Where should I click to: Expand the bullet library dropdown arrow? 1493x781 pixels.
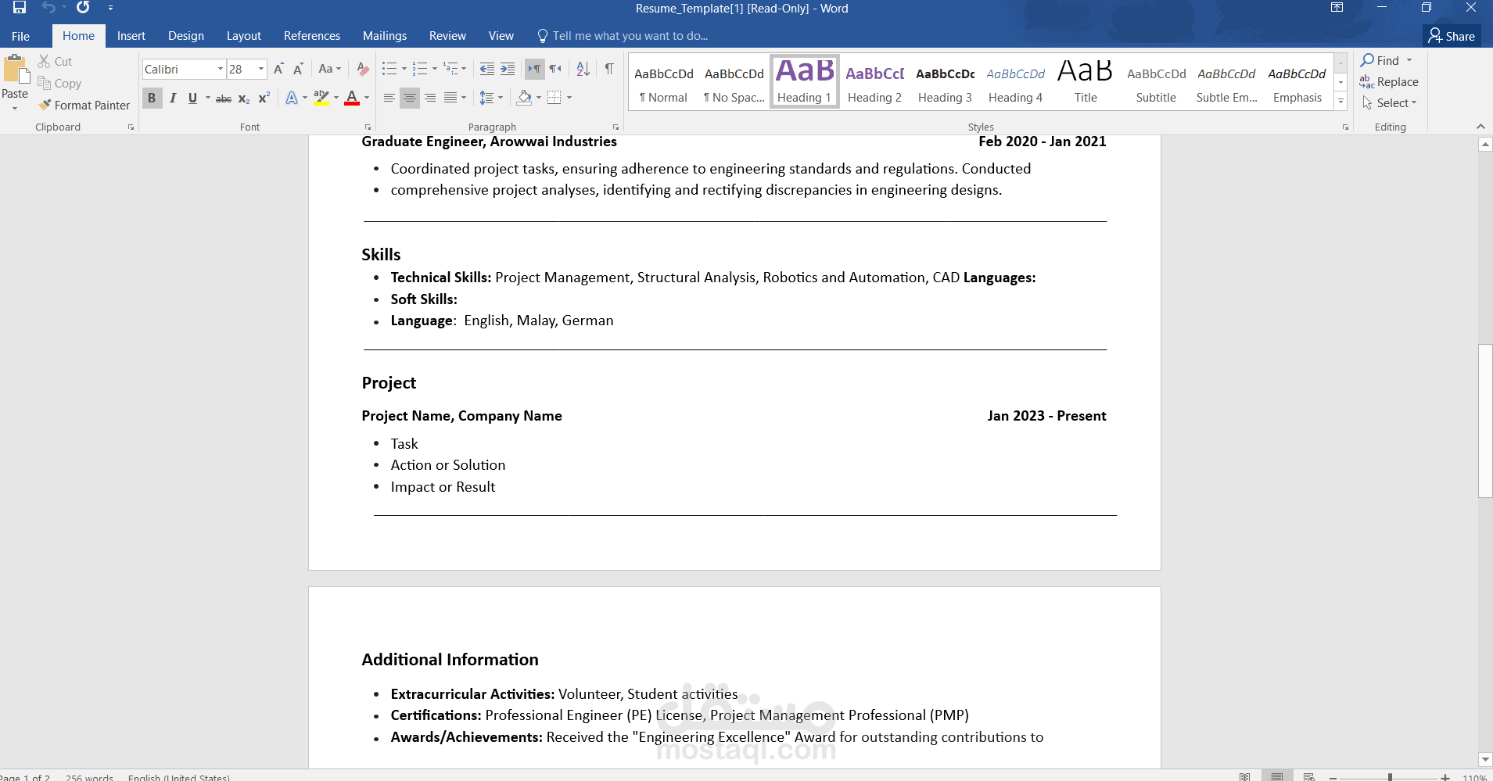click(x=404, y=69)
